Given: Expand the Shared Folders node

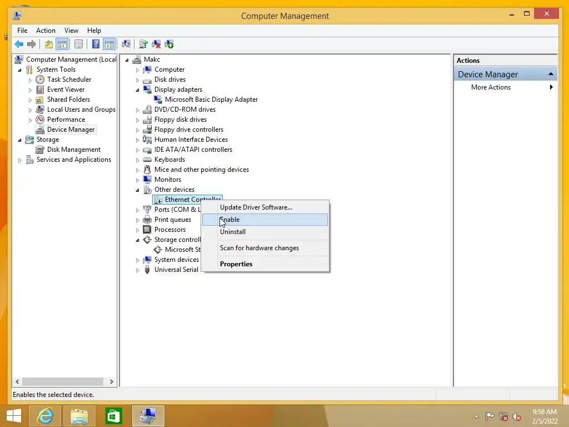Looking at the screenshot, I should [30, 100].
